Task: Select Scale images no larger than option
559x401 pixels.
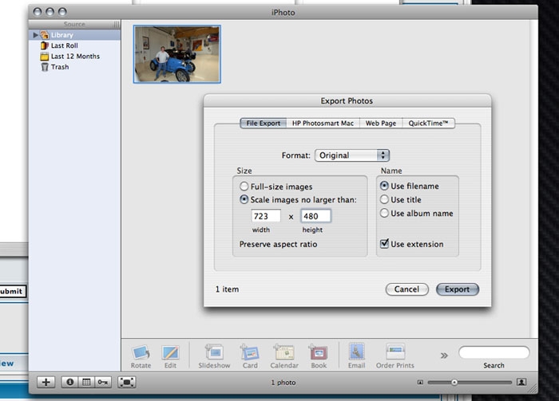Action: tap(244, 199)
